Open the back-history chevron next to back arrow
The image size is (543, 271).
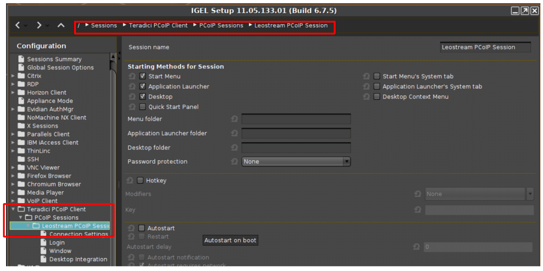pos(26,26)
